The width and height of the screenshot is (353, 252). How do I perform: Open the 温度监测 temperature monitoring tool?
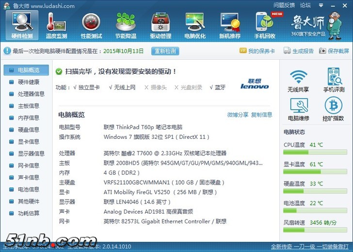(56, 25)
